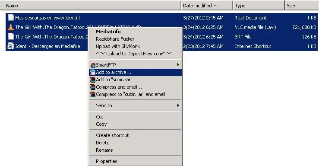The width and height of the screenshot is (319, 166).
Task: Choose Upload with SkyMonk
Action: 135,46
